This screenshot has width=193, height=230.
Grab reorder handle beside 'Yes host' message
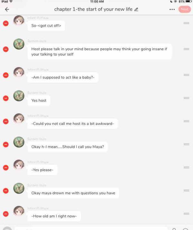point(186,98)
